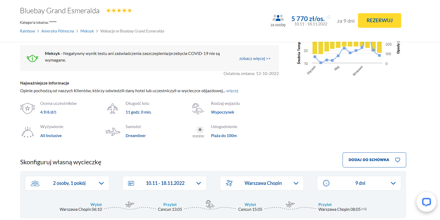440x220 pixels.
Task: Open the live chat bubble icon
Action: pyautogui.click(x=426, y=202)
